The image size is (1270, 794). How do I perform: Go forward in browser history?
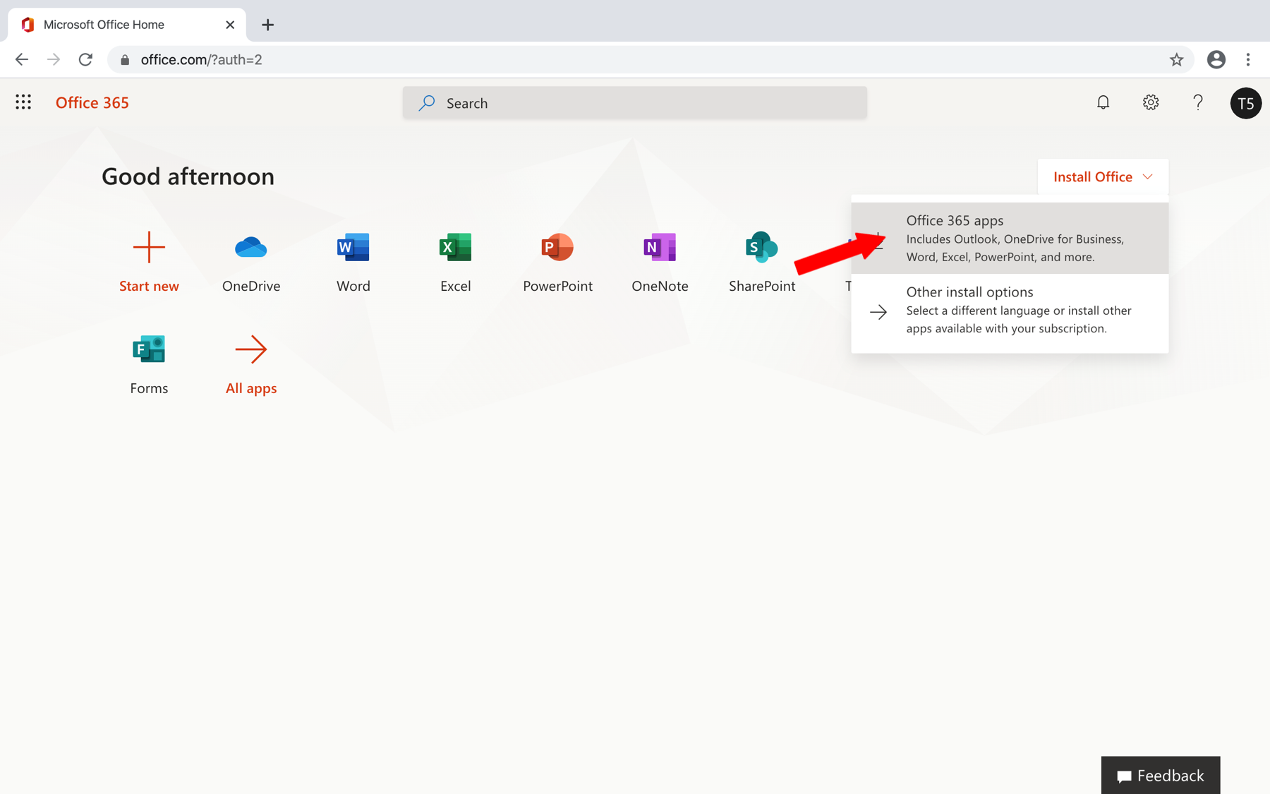pos(54,60)
